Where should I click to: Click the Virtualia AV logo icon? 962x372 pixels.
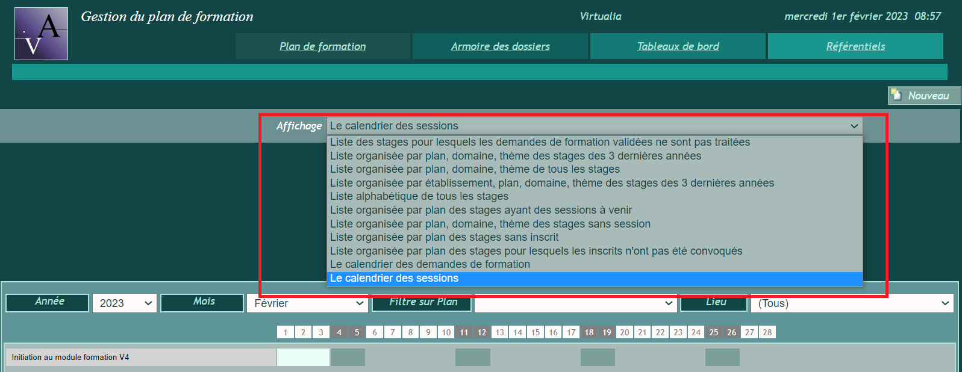pos(41,34)
